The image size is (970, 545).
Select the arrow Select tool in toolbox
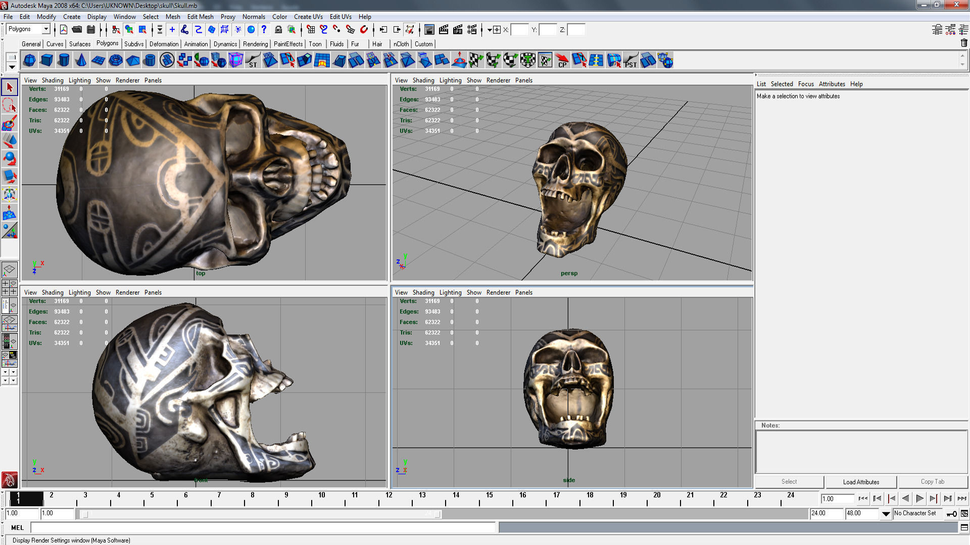click(x=10, y=87)
